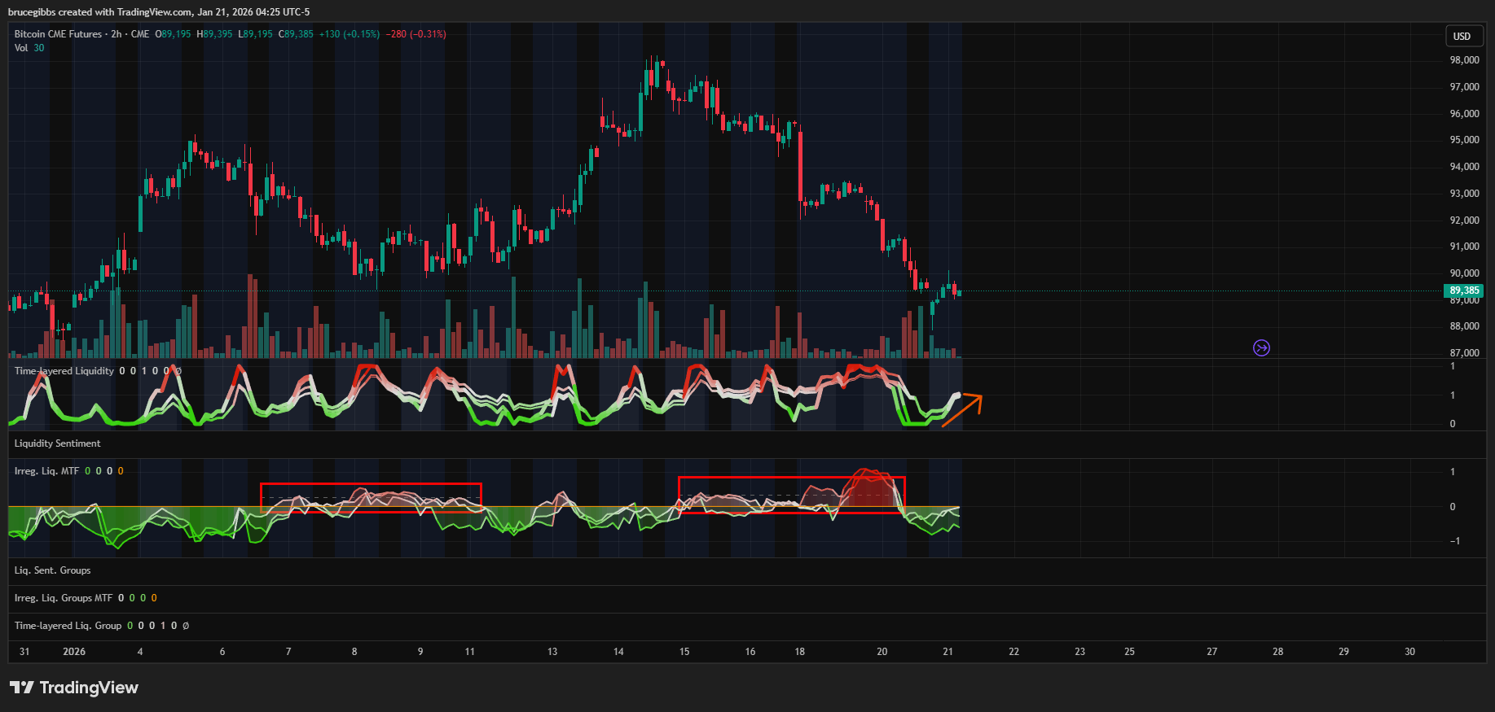Click the Irreg. Liq. MTF indicator label

pos(46,471)
